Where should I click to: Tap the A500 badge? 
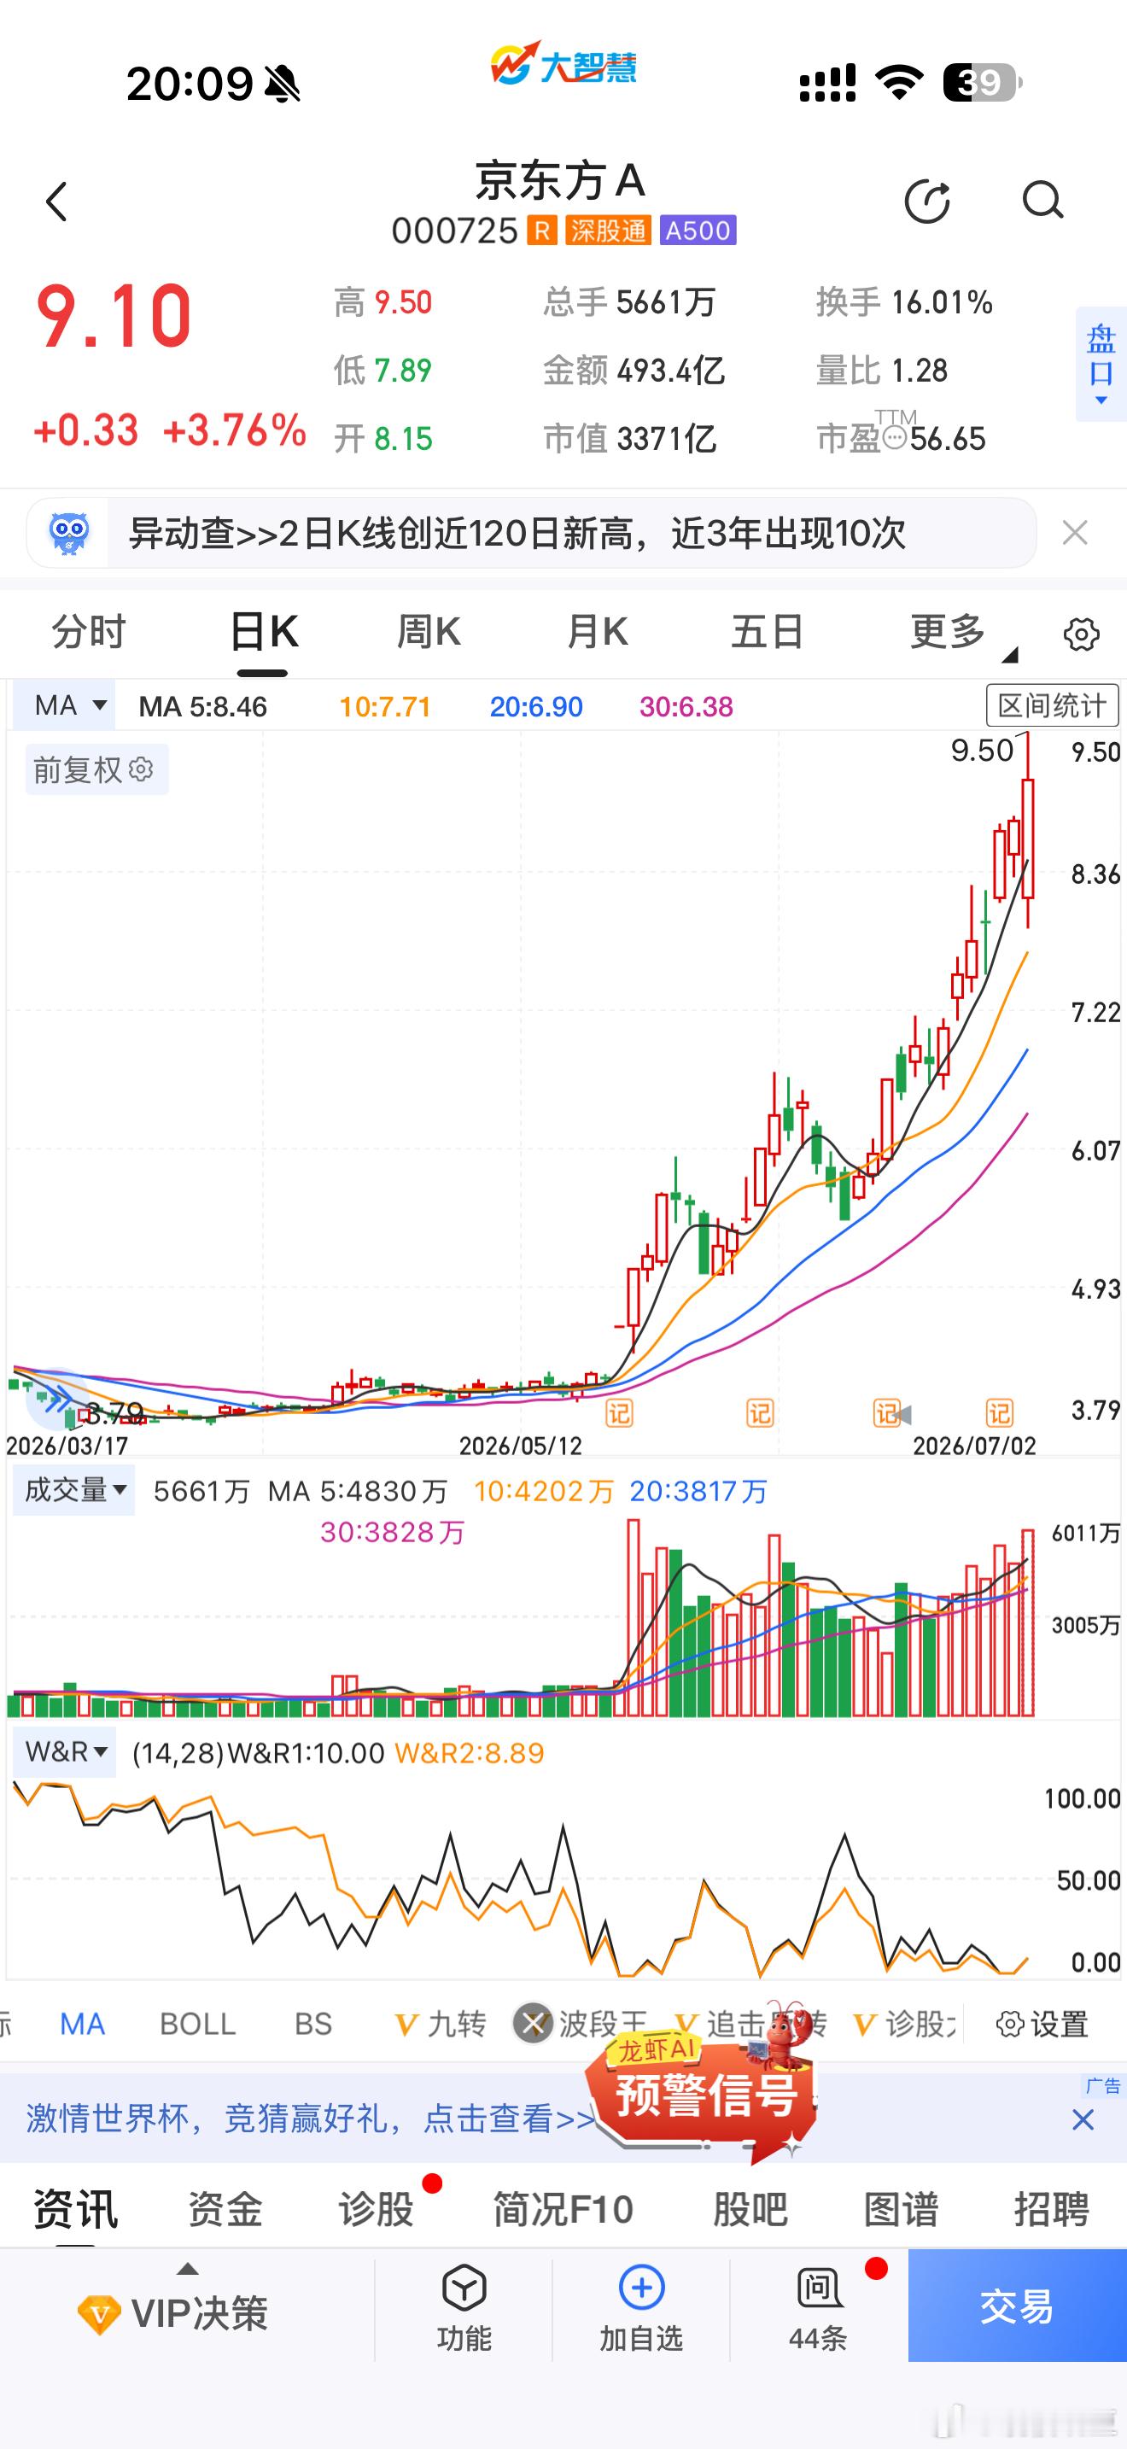click(x=698, y=230)
